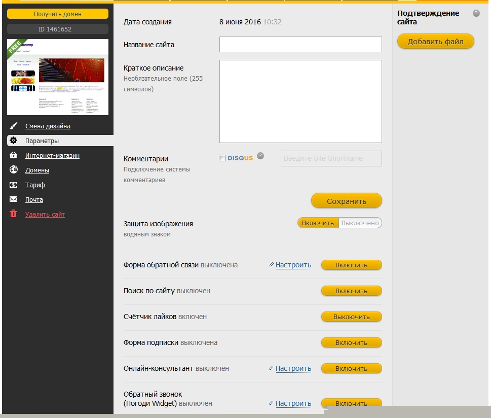Click pencil icon beside Форма обратной связи Настроить
Screen dimensions: 491x418
[271, 265]
